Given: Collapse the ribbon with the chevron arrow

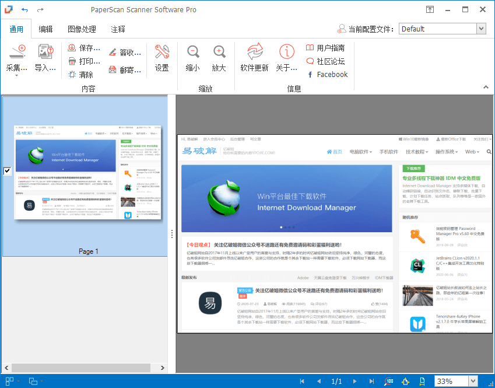Looking at the screenshot, I should click(x=486, y=87).
